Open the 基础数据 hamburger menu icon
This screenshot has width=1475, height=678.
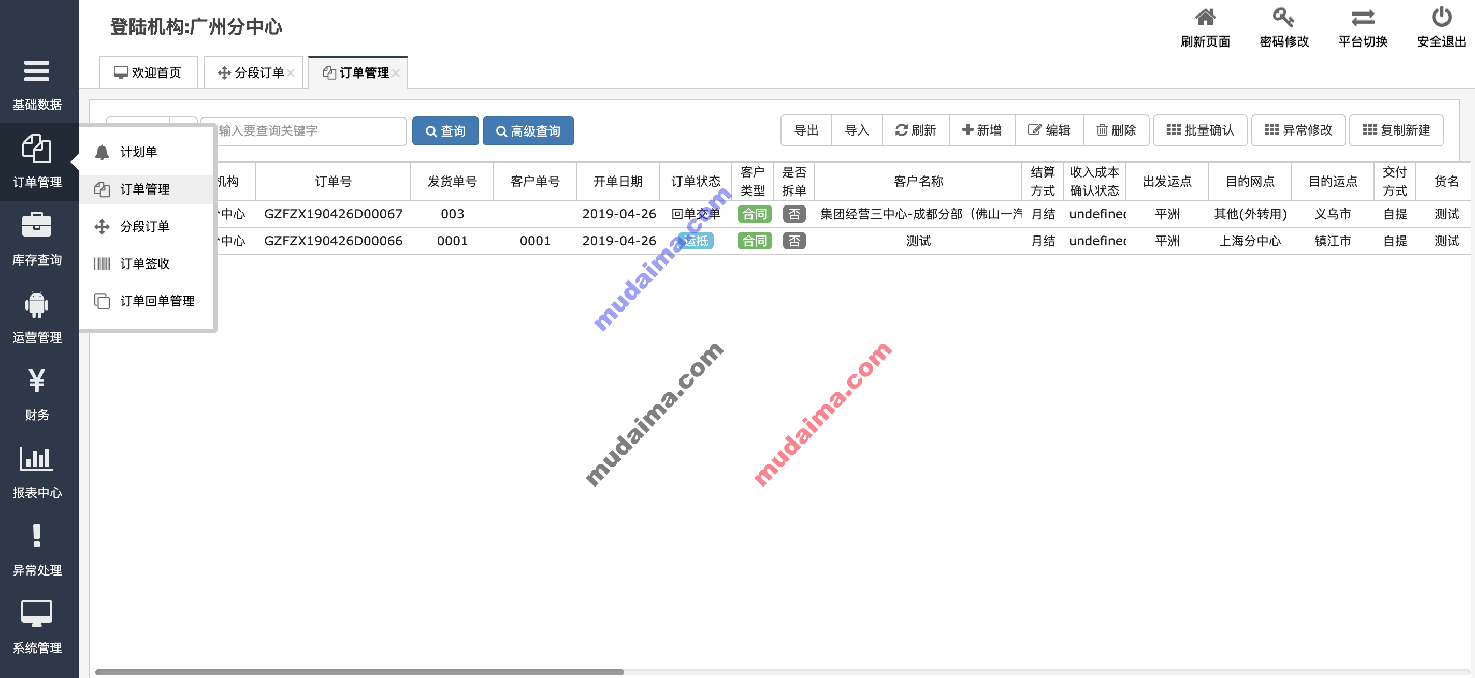[37, 71]
